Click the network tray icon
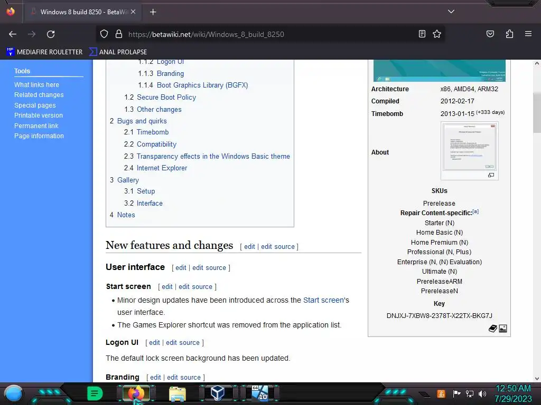The height and width of the screenshot is (405, 541). pyautogui.click(x=469, y=393)
